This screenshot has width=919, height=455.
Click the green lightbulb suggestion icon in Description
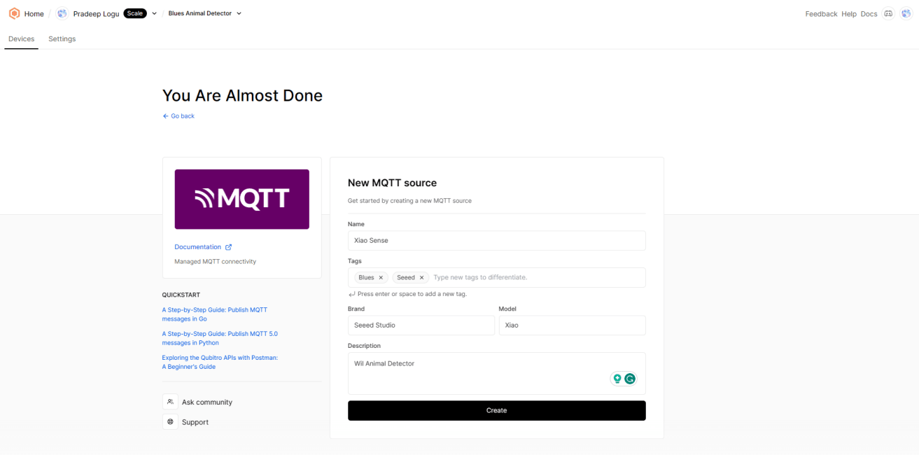[617, 379]
